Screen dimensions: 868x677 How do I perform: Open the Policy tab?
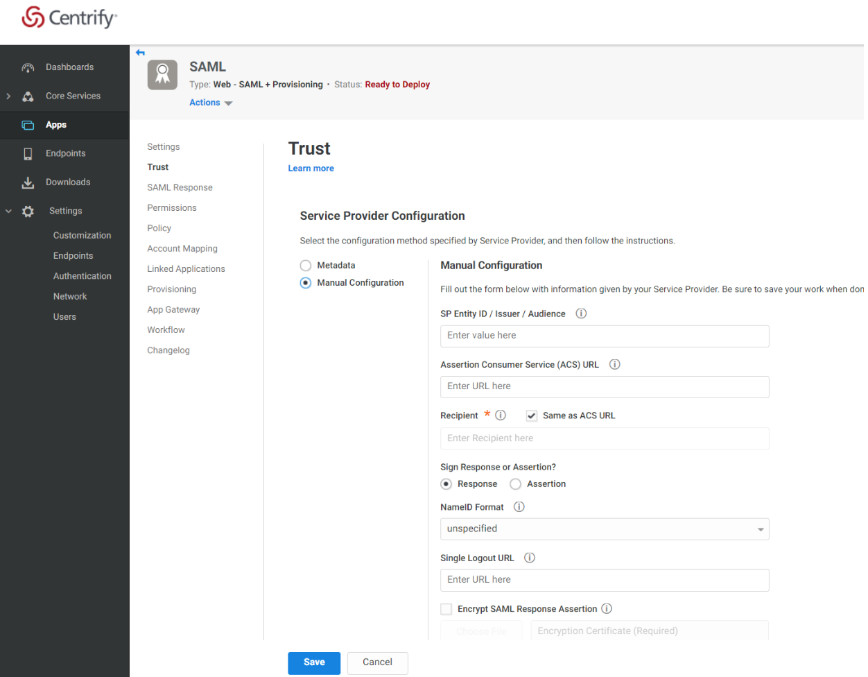pos(159,228)
